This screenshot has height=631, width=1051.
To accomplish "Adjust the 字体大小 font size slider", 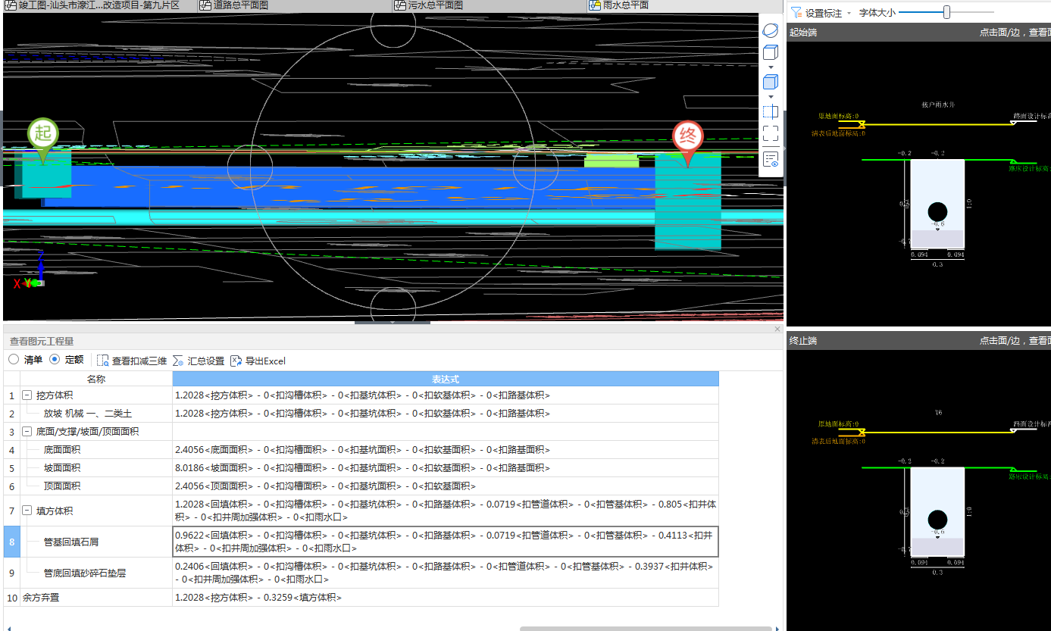I will pos(946,12).
